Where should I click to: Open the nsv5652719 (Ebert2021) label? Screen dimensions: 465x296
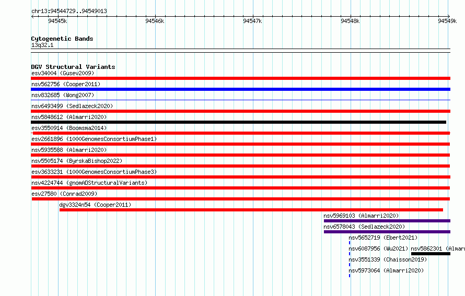[383, 238]
